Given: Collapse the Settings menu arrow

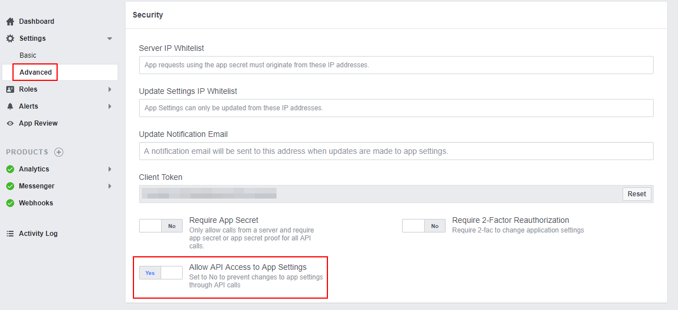Looking at the screenshot, I should [110, 38].
